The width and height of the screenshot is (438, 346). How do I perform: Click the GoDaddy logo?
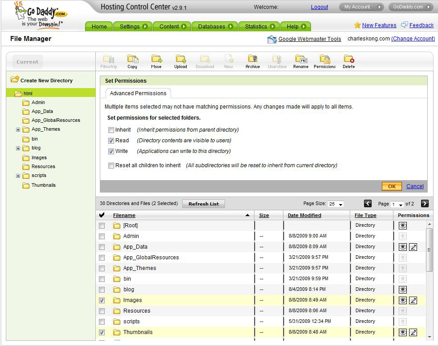(x=41, y=15)
